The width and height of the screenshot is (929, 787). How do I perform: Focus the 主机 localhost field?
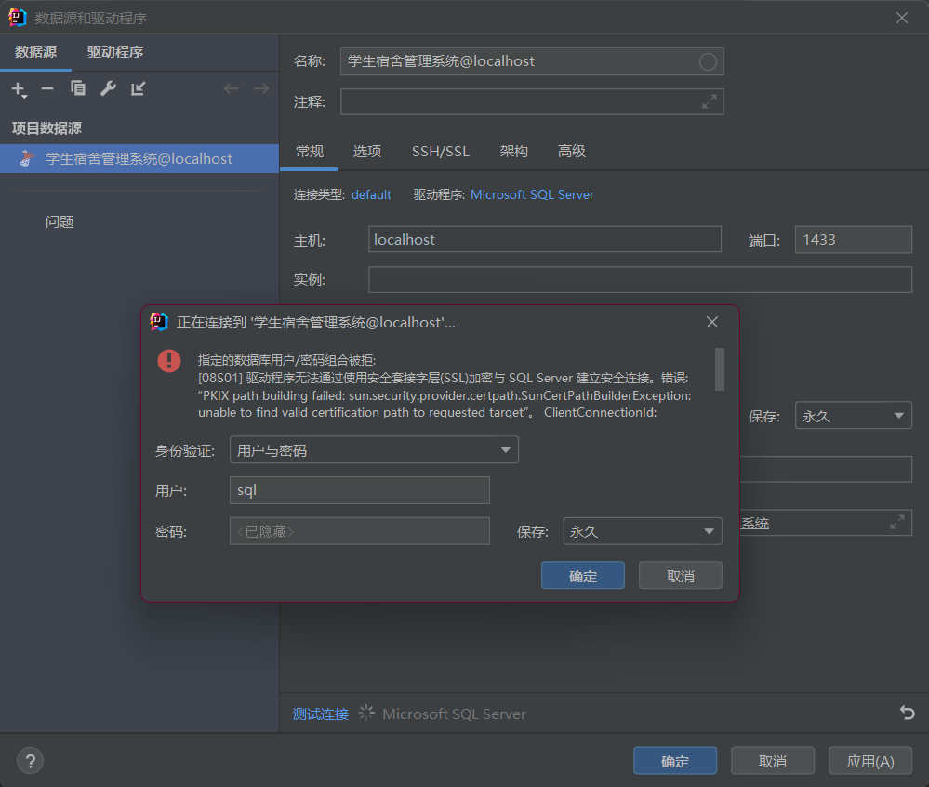pyautogui.click(x=545, y=239)
